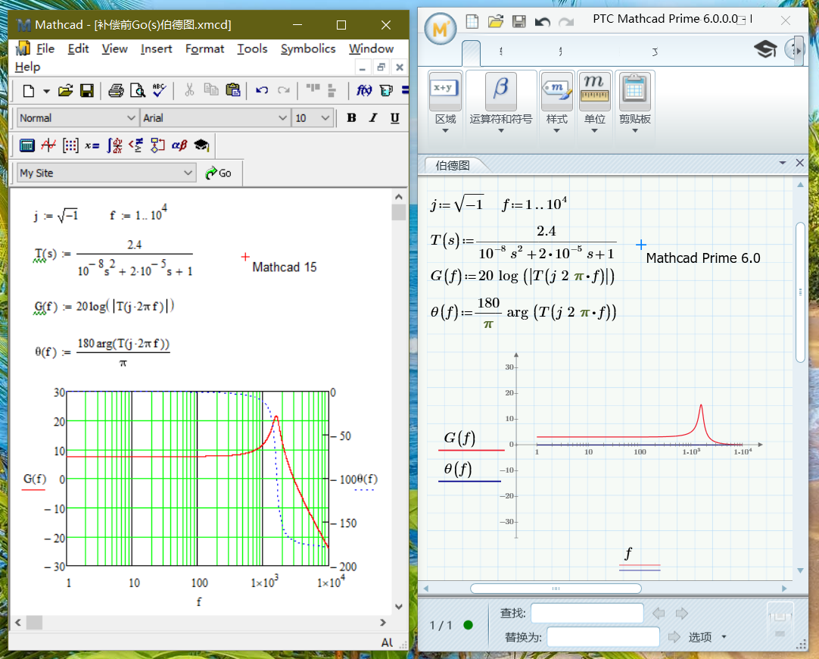Open the Symbolics menu
This screenshot has height=659, width=819.
(308, 48)
